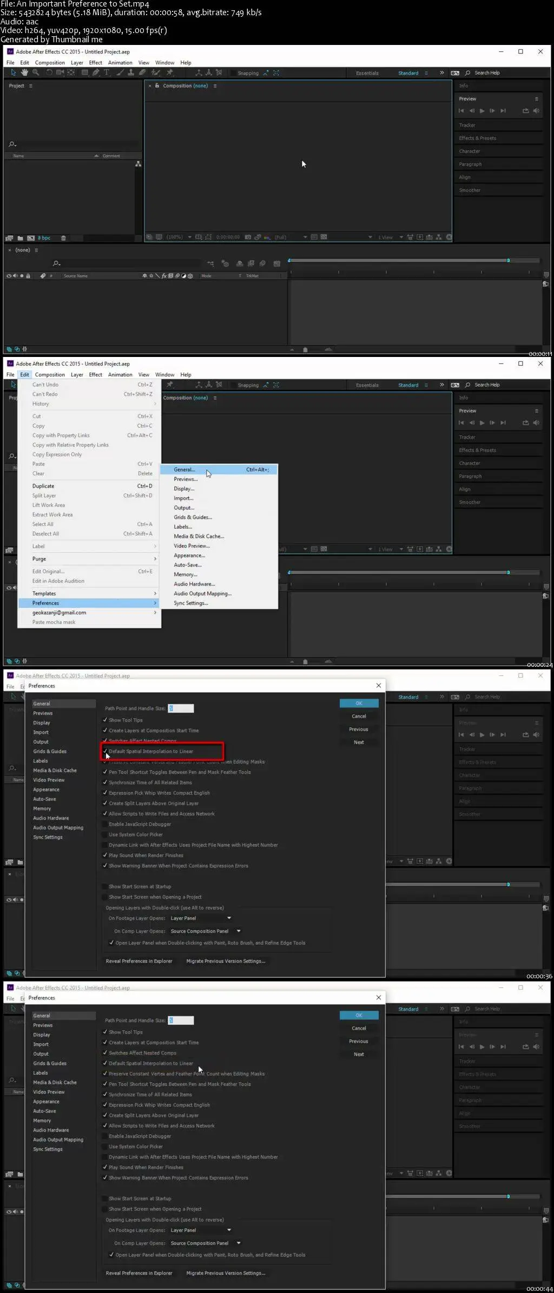The width and height of the screenshot is (554, 1293).
Task: Open Media & Disk Cache... preferences entry
Action: tap(219, 536)
